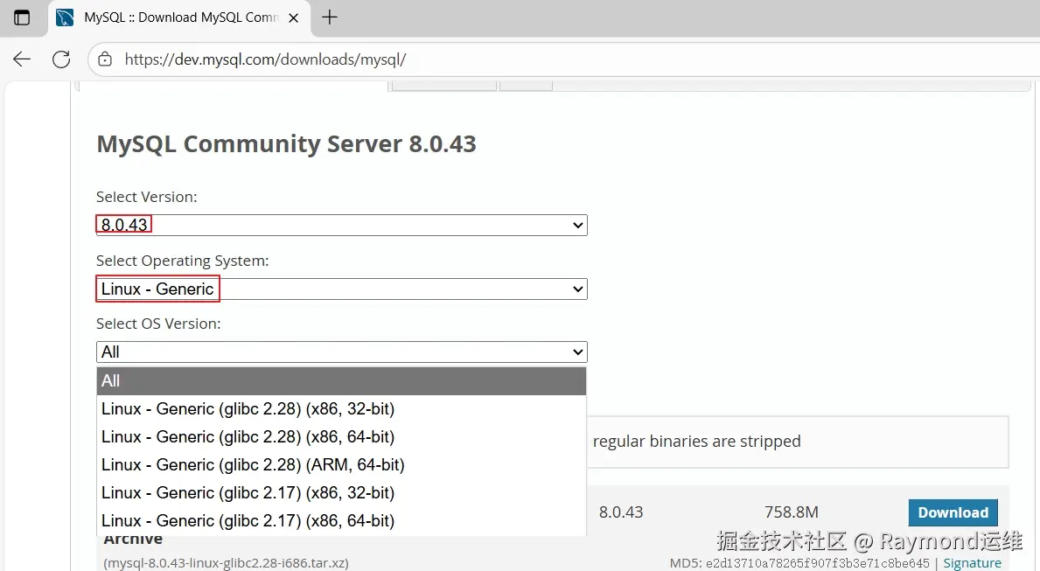
Task: Select Linux - Generic (glibc 2.28) (ARM, 64-bit)
Action: [x=342, y=465]
